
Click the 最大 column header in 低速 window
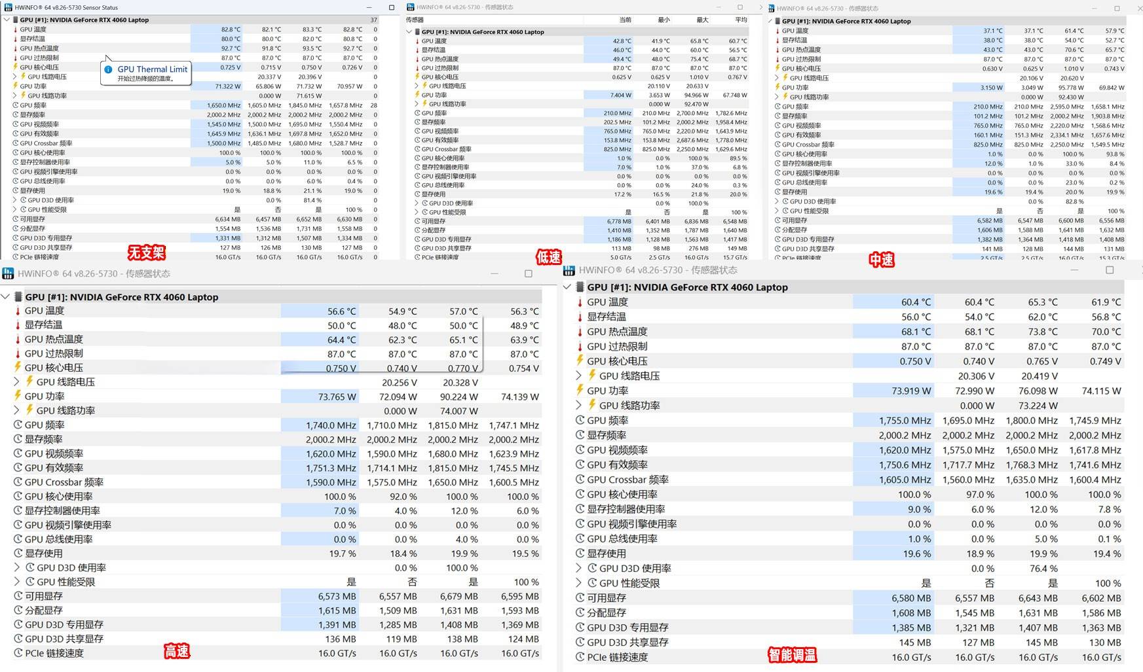702,20
